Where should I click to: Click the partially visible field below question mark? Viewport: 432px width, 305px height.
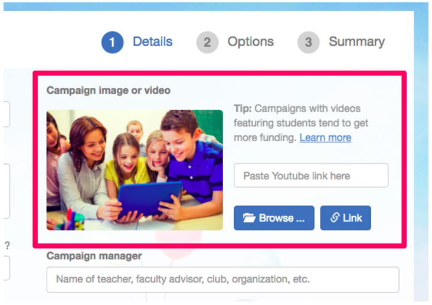click(x=6, y=268)
